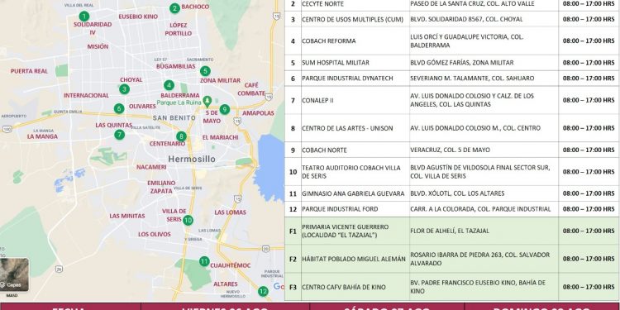The height and width of the screenshot is (310, 620).
Task: Open the Capas satellite layer thumbnail
Action: [14, 274]
